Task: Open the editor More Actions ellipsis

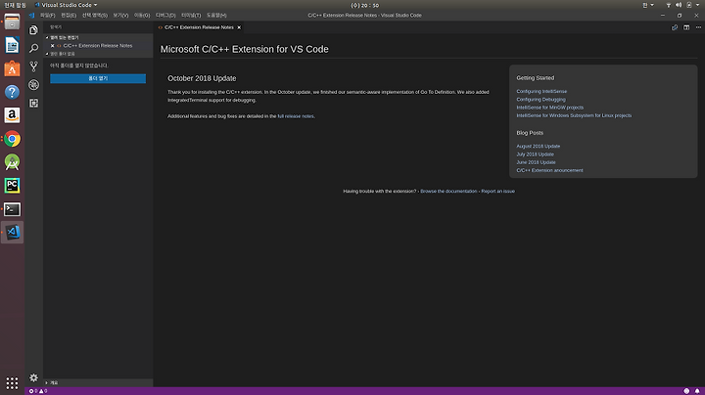Action: coord(698,27)
